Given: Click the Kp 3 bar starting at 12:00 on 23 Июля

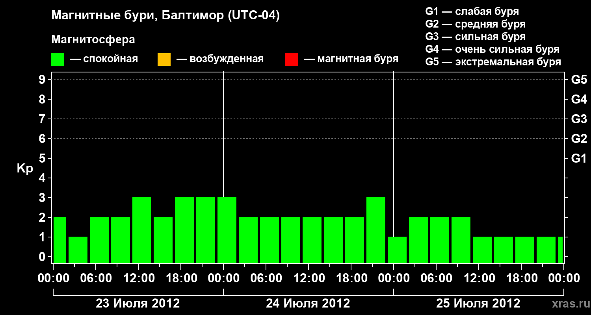Looking at the screenshot, I should pos(142,230).
